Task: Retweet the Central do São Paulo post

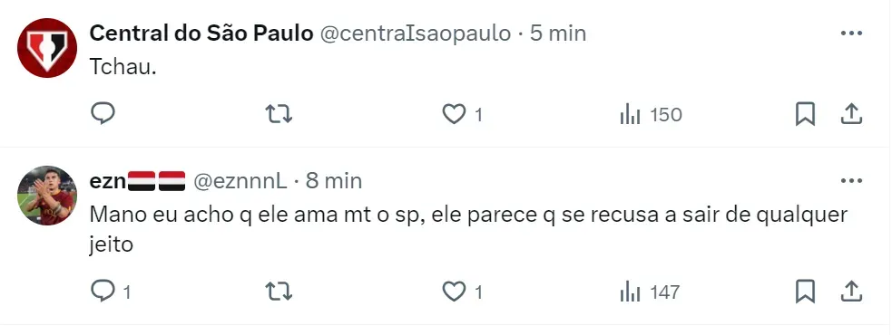Action: [279, 115]
